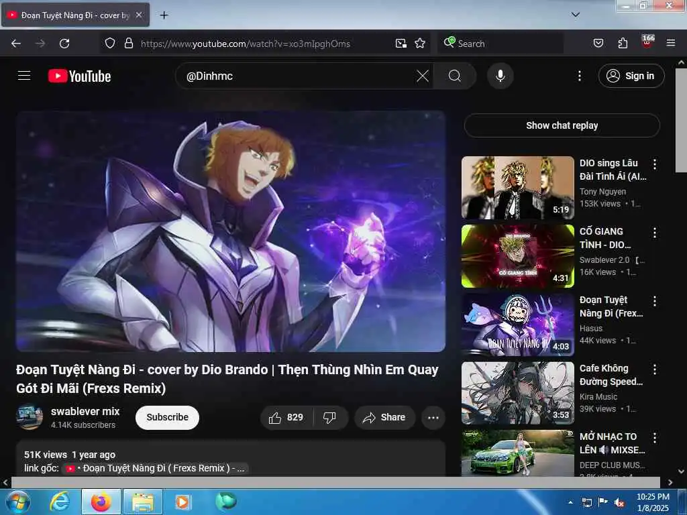The height and width of the screenshot is (515, 687).
Task: Like the video with thumbs up
Action: tap(286, 417)
